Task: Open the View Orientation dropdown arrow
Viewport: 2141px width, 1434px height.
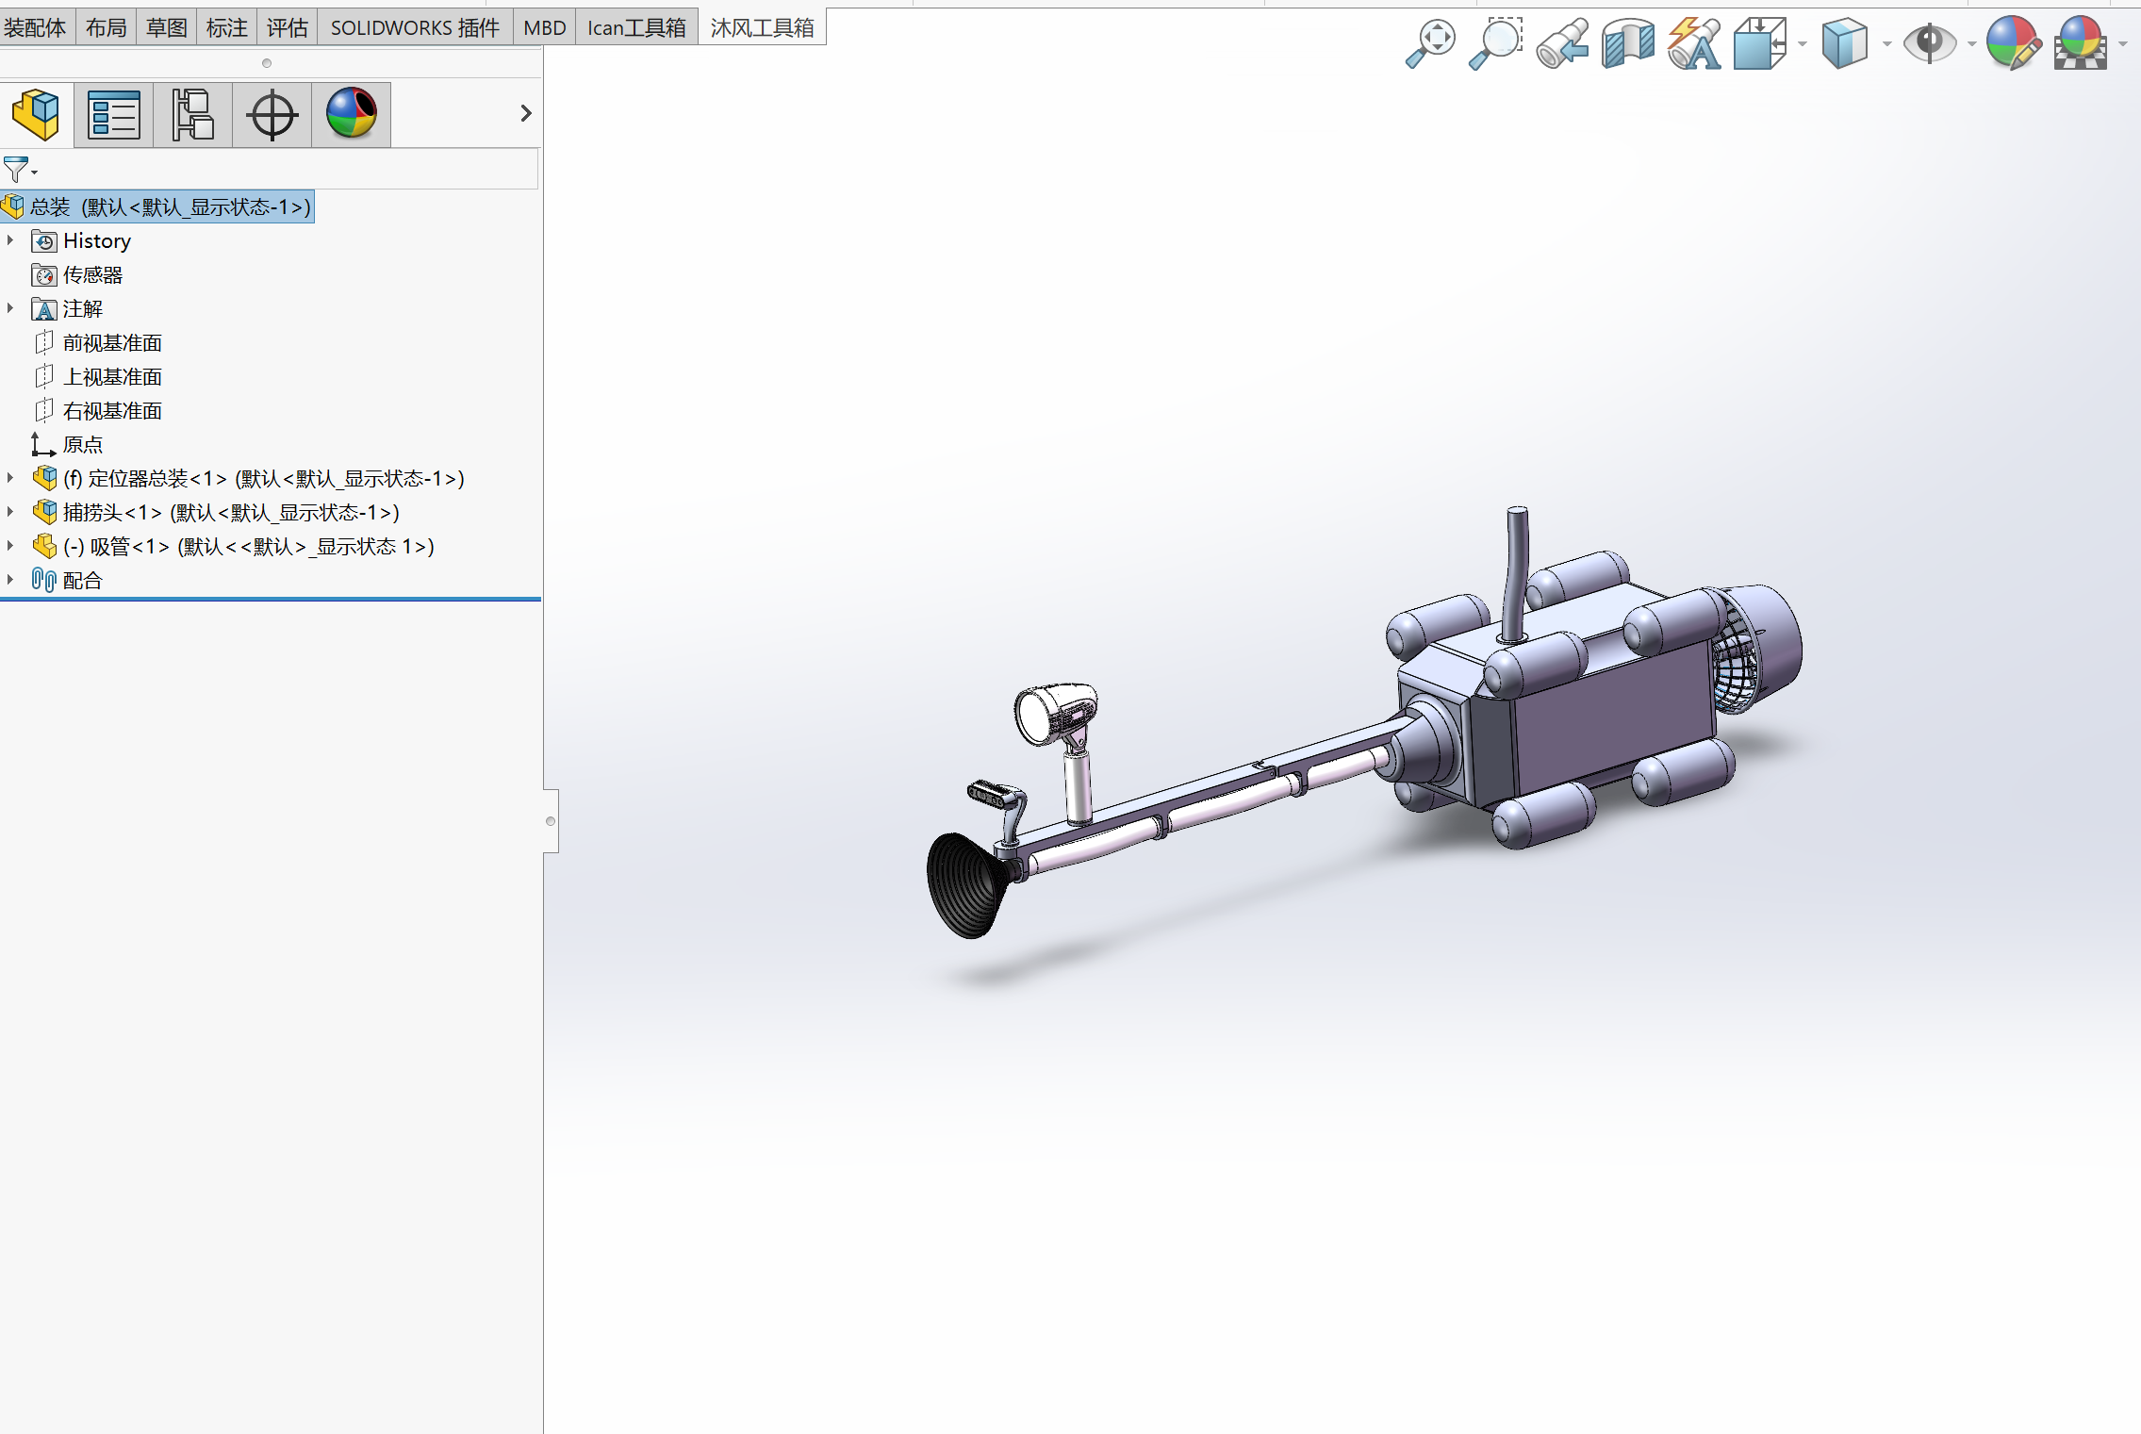Action: [1803, 44]
